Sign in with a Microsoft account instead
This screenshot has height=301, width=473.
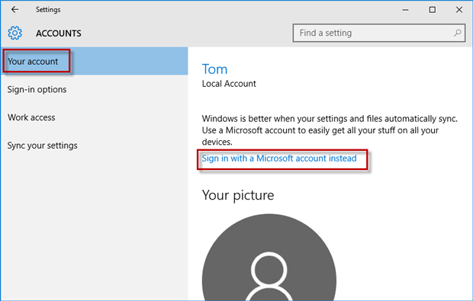tap(279, 159)
